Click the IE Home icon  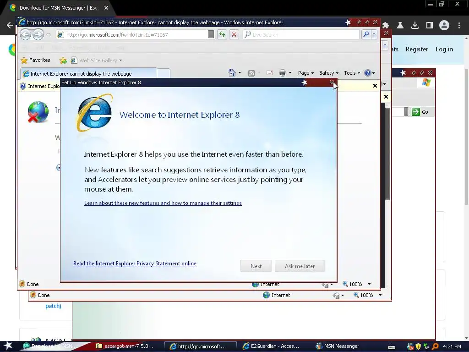click(x=232, y=73)
